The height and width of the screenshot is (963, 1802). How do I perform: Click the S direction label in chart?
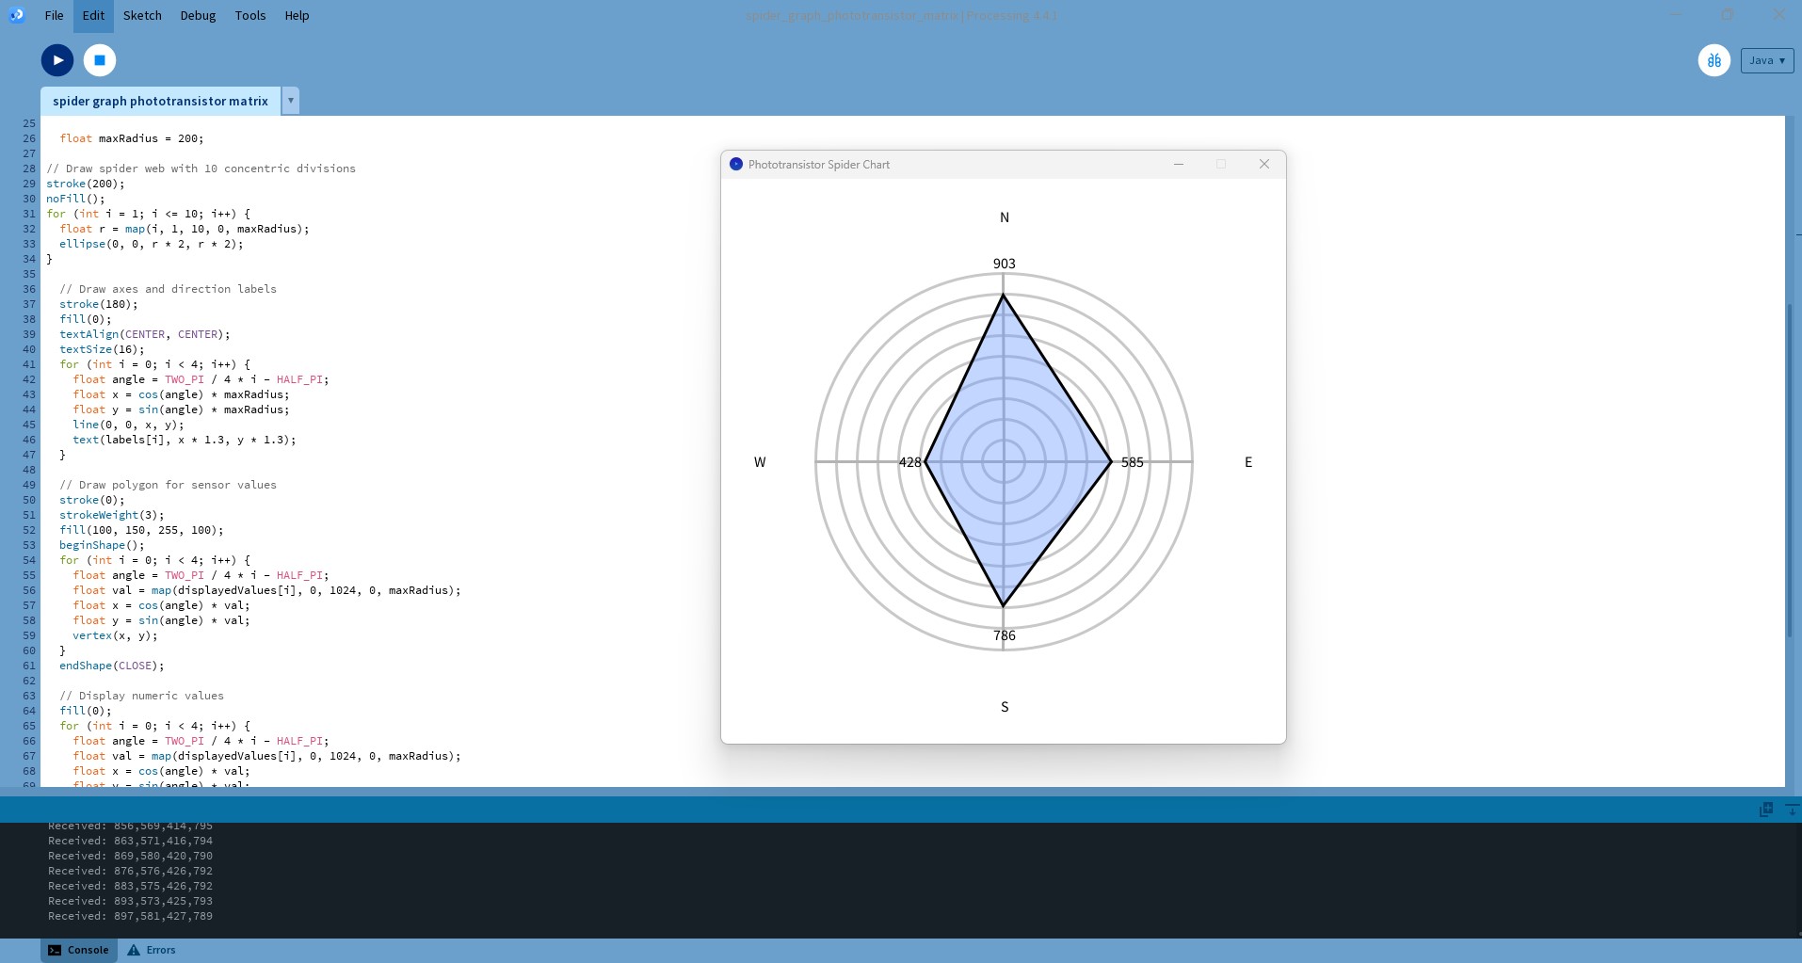(x=1005, y=707)
